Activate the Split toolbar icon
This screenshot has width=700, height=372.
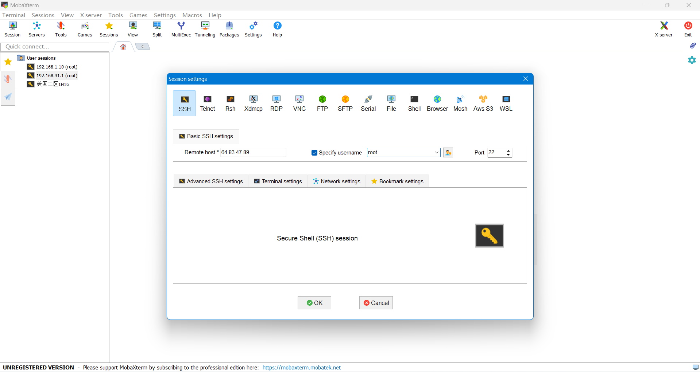[157, 29]
